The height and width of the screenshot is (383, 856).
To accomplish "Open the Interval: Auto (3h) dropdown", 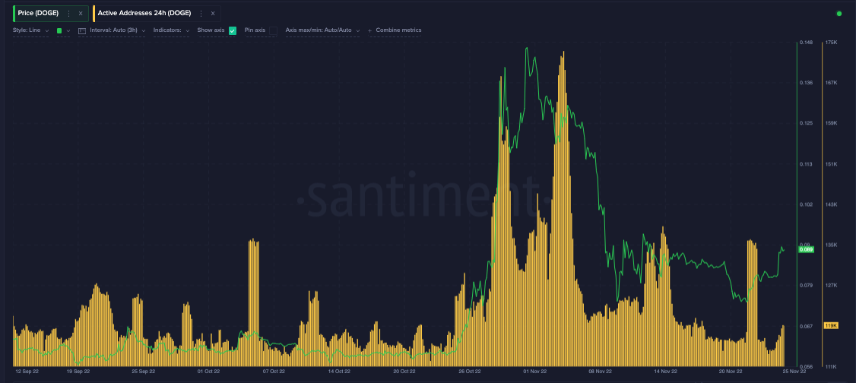I will click(x=117, y=30).
